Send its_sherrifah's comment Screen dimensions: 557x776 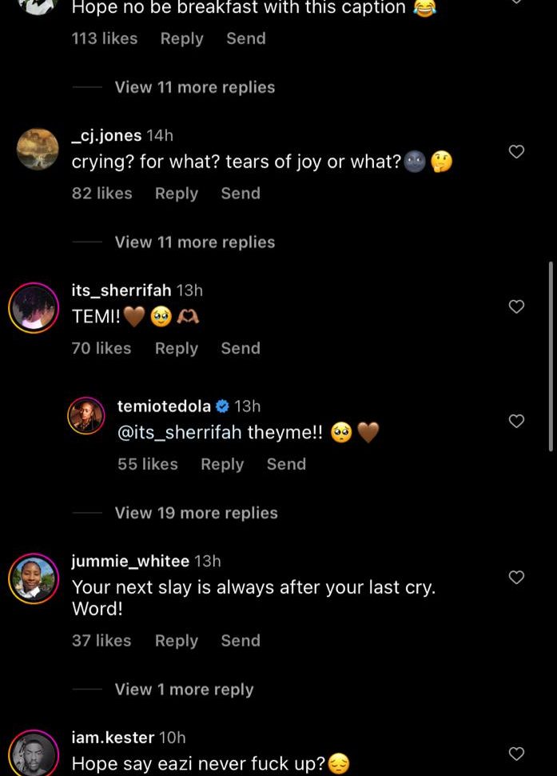pos(241,348)
